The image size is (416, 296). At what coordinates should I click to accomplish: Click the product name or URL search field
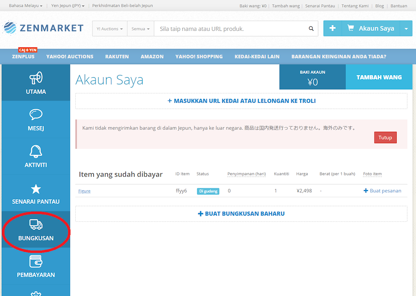(x=230, y=29)
